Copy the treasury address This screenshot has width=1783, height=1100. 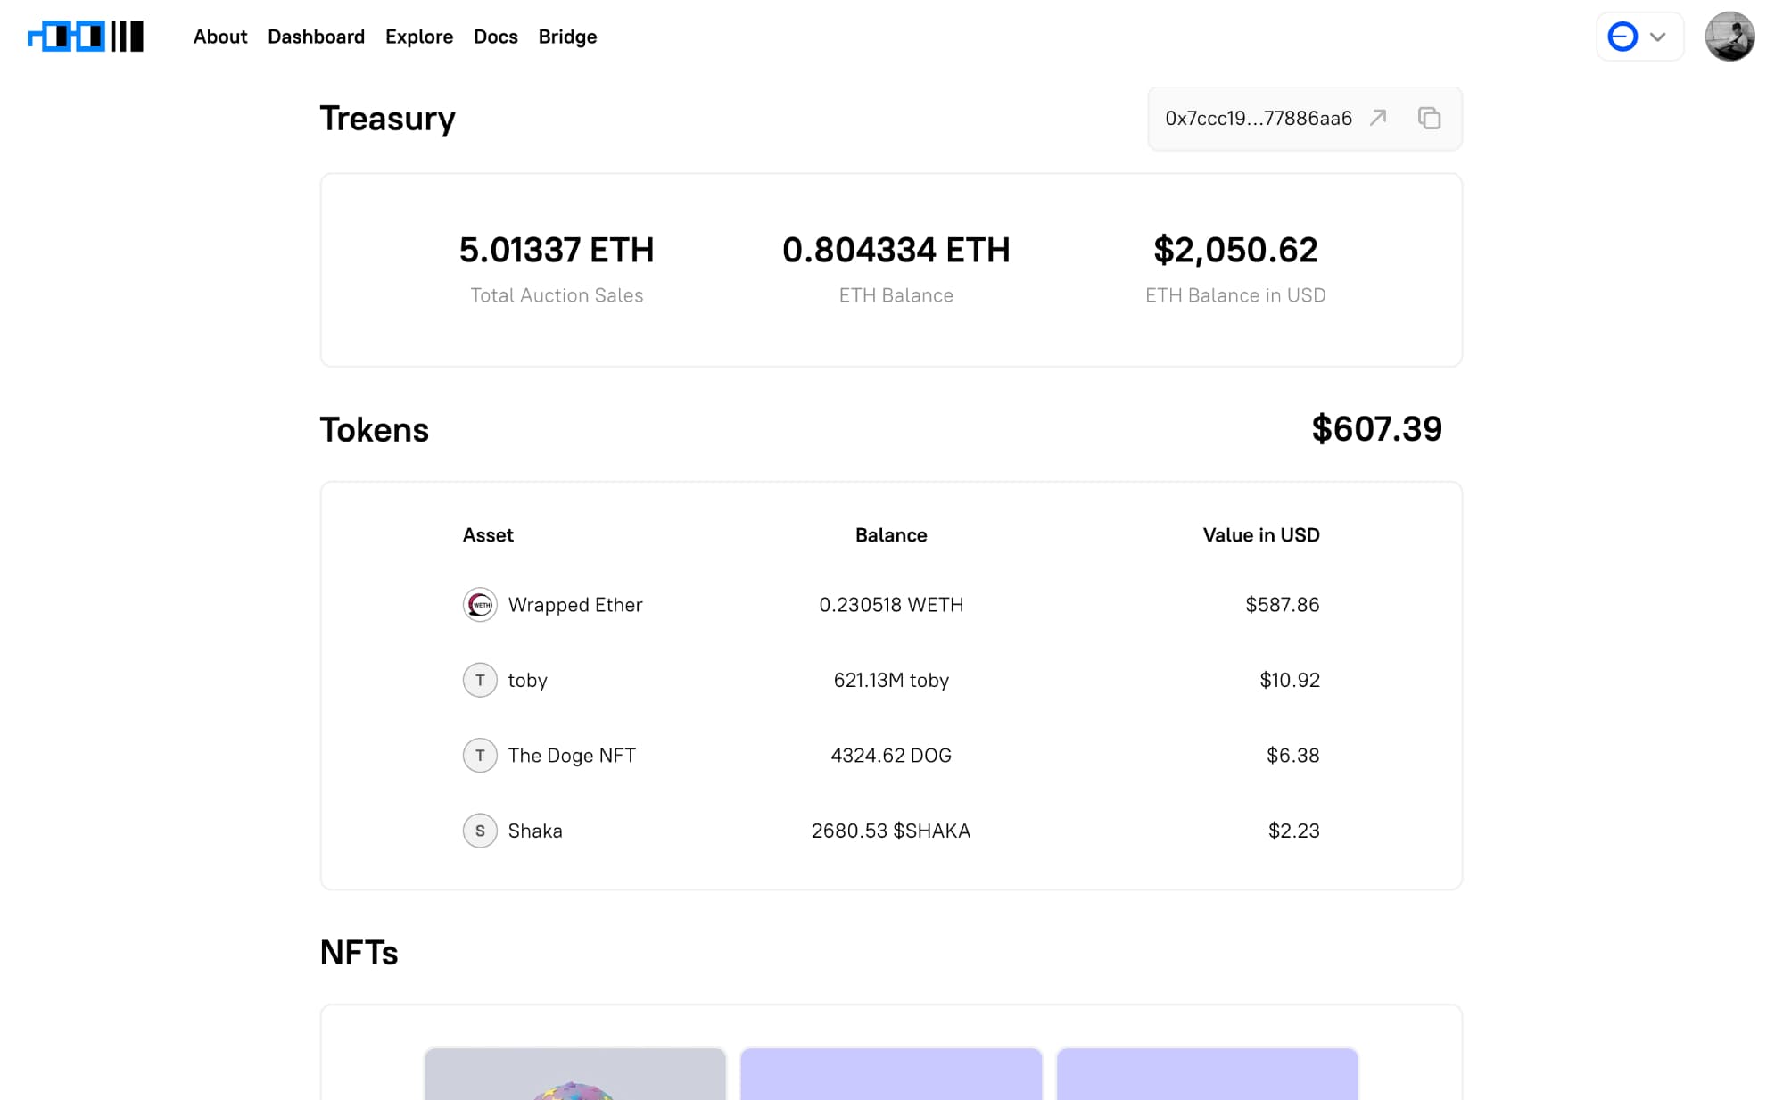point(1429,118)
